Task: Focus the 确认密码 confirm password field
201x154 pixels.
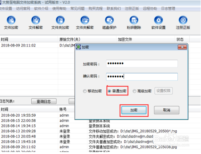Action: pyautogui.click(x=142, y=77)
